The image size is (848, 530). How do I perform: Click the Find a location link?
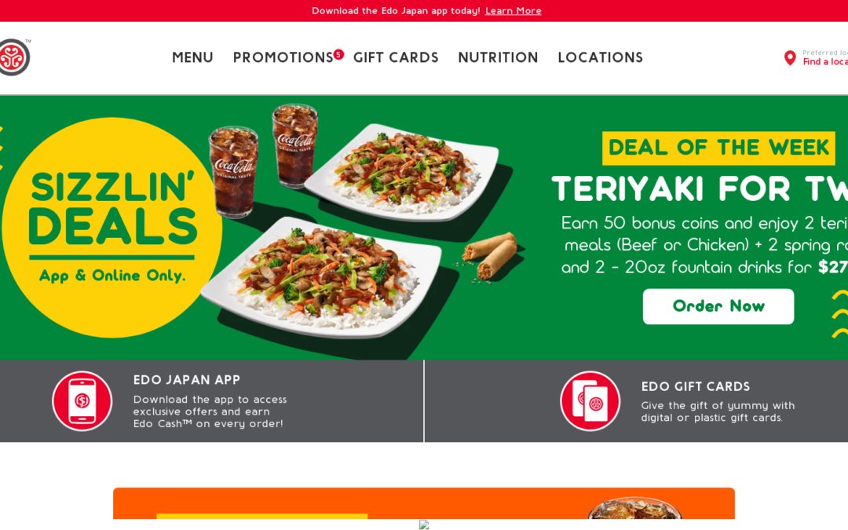click(825, 62)
